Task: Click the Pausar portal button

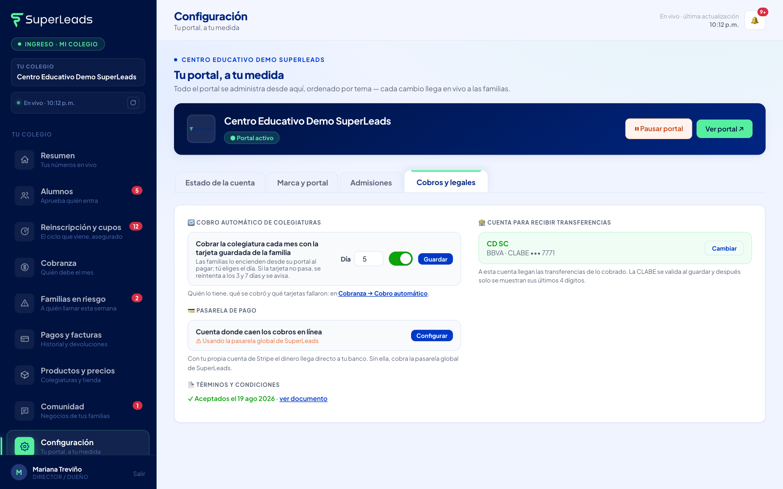Action: tap(659, 129)
